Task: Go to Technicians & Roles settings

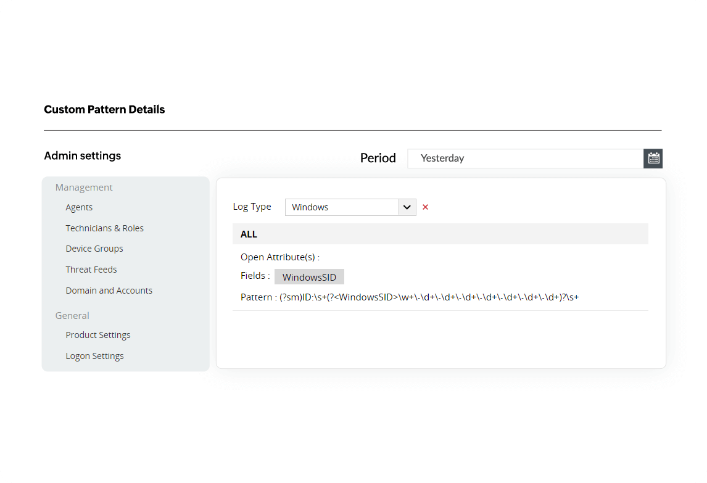Action: [104, 228]
